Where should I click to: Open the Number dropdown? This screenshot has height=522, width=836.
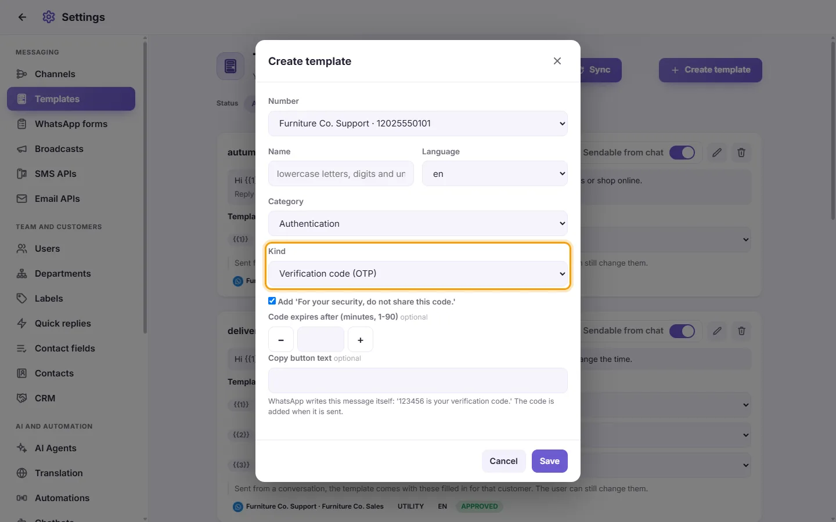418,124
